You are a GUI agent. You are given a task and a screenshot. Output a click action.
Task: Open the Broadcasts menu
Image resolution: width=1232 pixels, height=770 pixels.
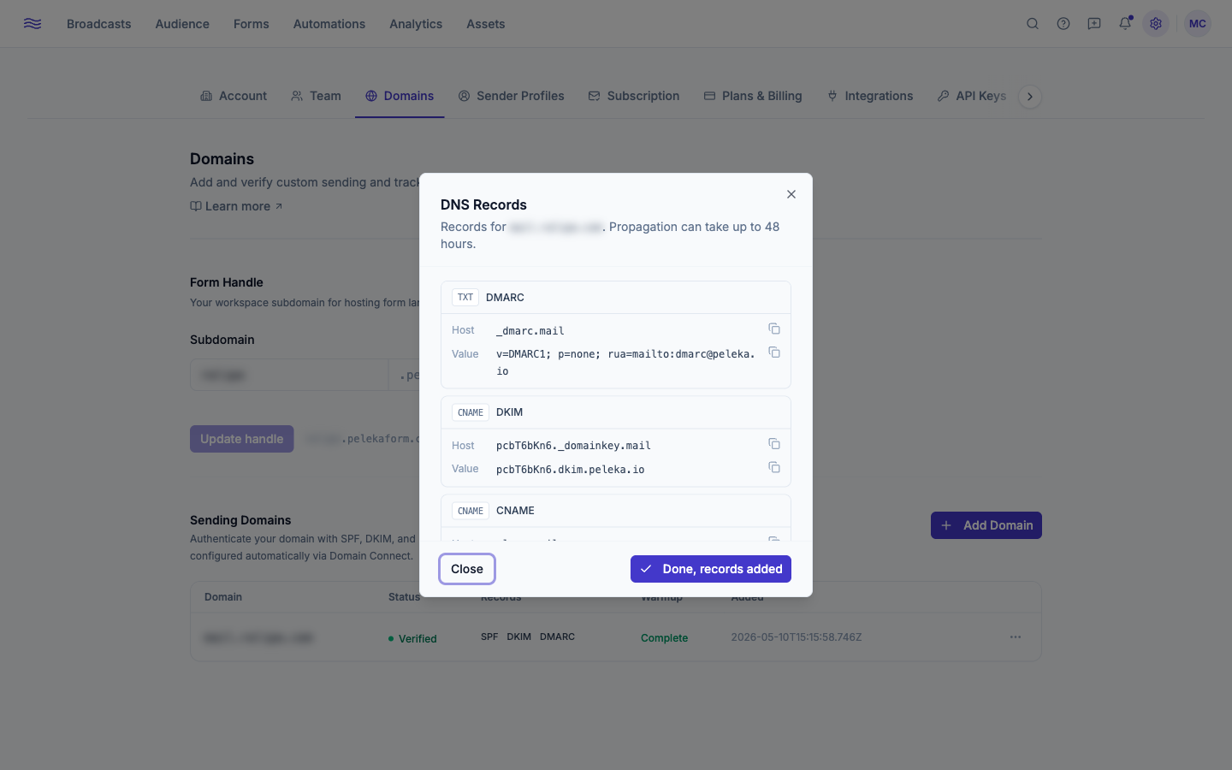[99, 24]
